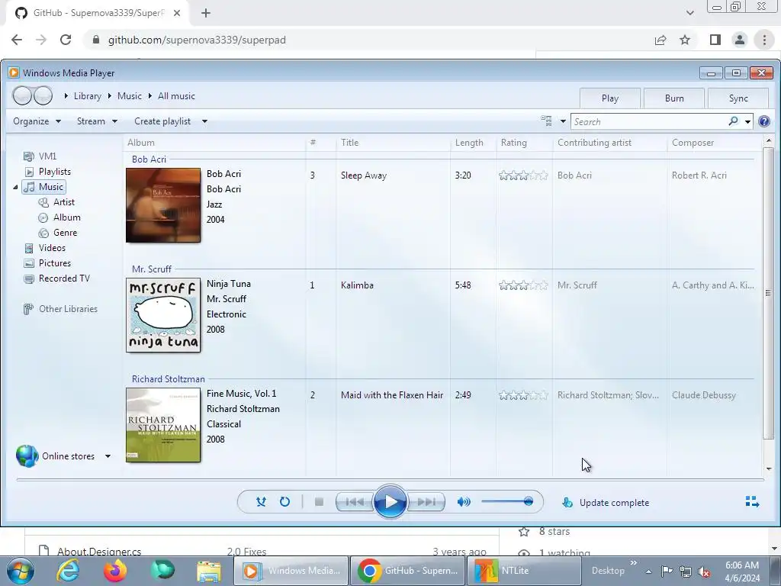Select Ninja Tuna album cover thumbnail
This screenshot has height=586, width=781.
(163, 315)
